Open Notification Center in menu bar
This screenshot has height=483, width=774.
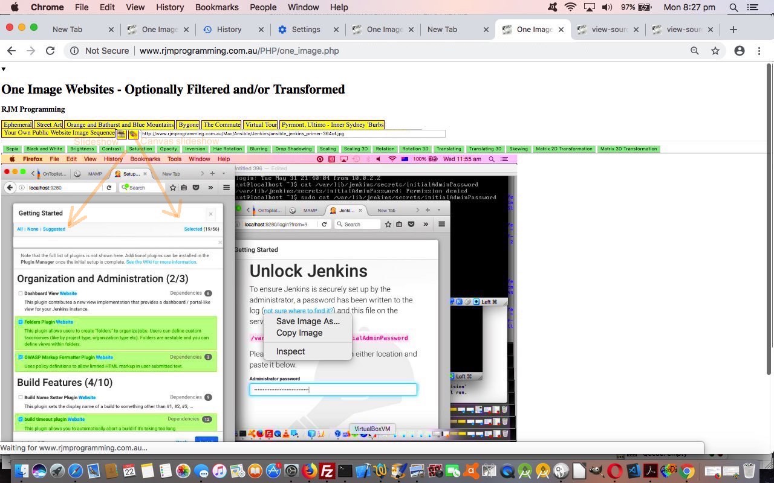pyautogui.click(x=753, y=7)
